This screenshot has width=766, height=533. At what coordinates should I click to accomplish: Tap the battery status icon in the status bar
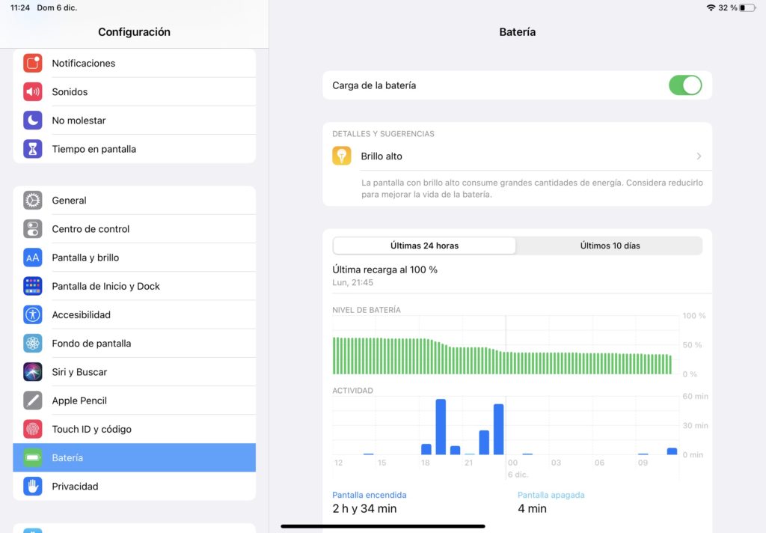click(747, 7)
